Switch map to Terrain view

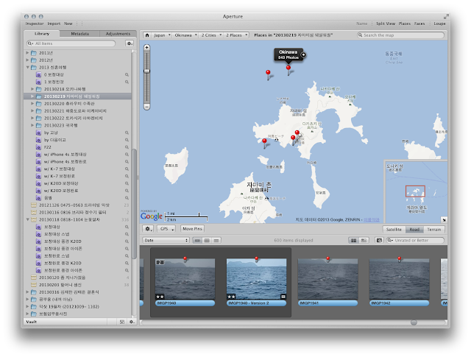pyautogui.click(x=433, y=230)
